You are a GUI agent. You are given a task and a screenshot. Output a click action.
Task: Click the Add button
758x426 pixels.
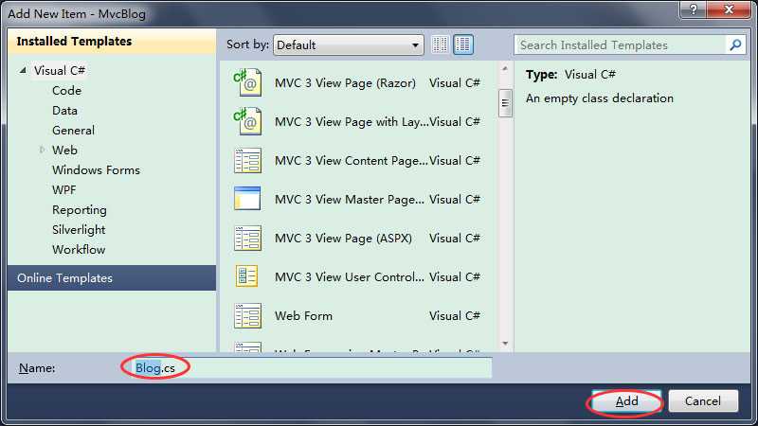pos(626,400)
